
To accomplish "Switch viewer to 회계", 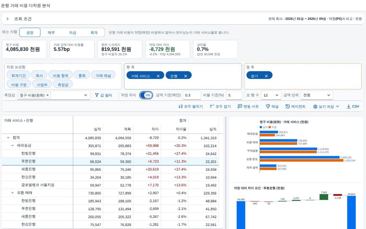I will (94, 33).
